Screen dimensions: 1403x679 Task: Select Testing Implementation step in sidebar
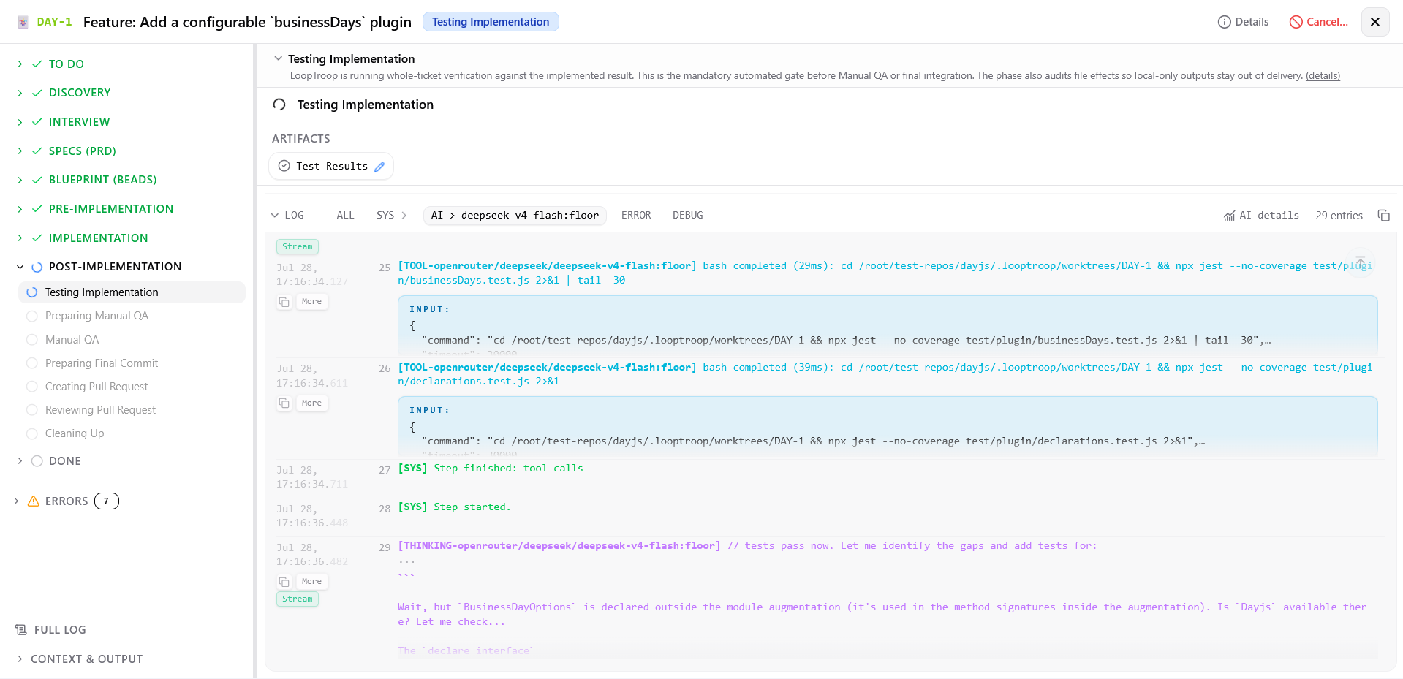click(x=132, y=292)
